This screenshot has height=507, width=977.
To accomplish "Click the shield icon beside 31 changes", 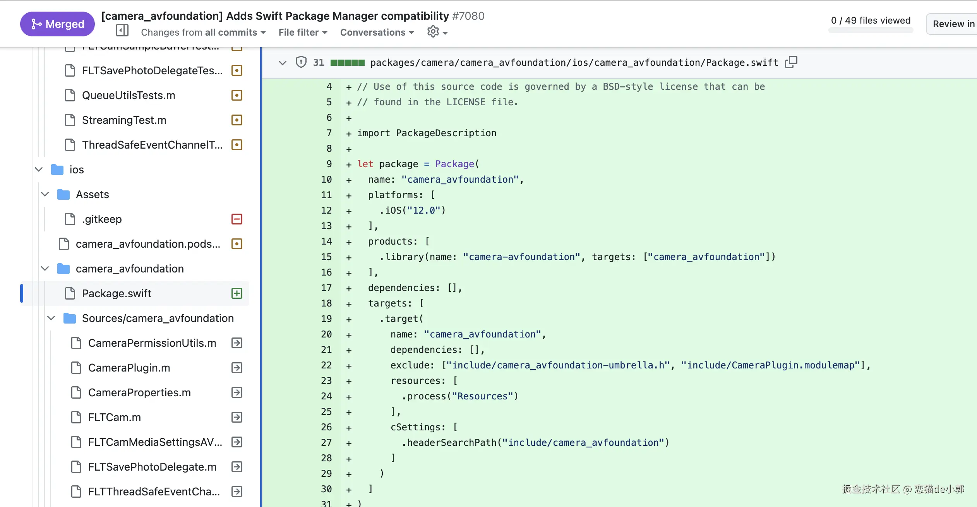I will coord(301,62).
